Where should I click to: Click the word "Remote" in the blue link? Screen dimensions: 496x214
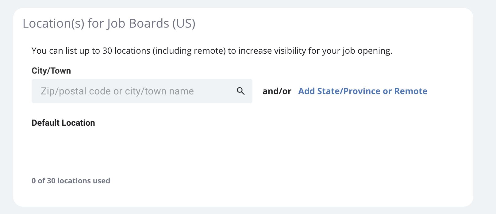pyautogui.click(x=411, y=91)
